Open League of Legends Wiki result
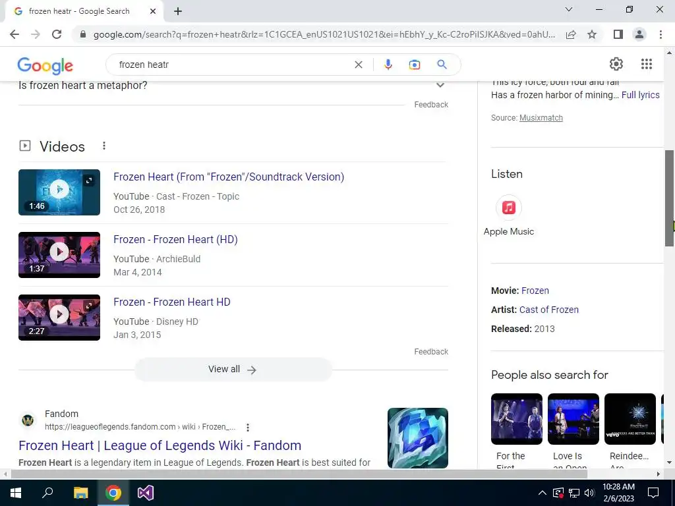This screenshot has height=506, width=675. coord(160,445)
